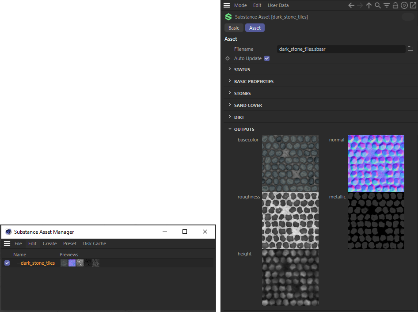
Task: Toggle dark_stone_tiles enable checkbox in manager
Action: [7, 263]
